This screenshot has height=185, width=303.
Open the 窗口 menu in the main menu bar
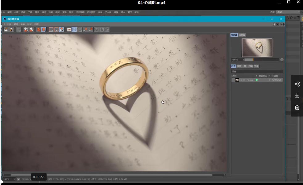click(x=130, y=12)
